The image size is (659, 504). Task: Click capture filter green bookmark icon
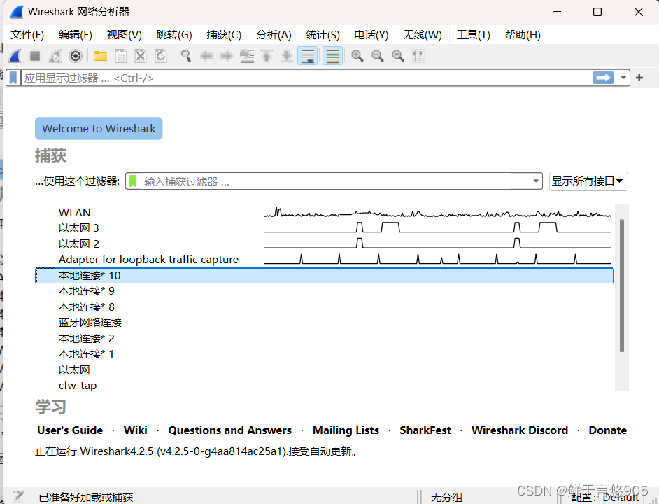click(x=133, y=181)
